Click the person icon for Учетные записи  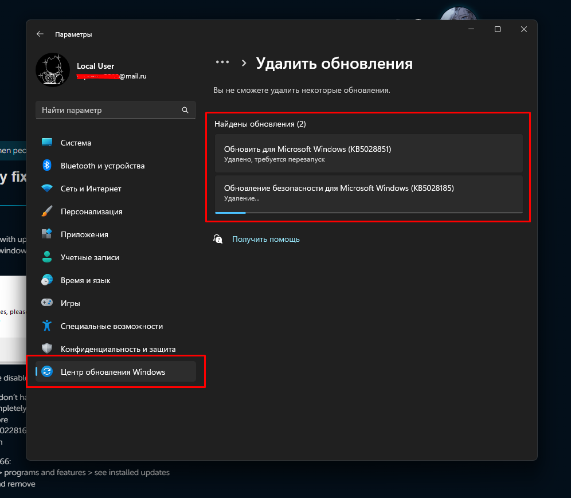coord(47,257)
